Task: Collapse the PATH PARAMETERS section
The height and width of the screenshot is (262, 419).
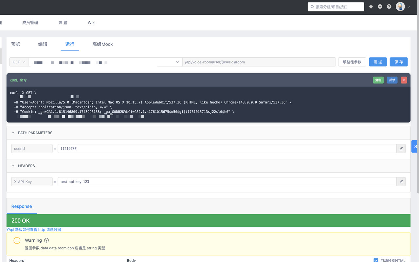Action: coord(13,133)
